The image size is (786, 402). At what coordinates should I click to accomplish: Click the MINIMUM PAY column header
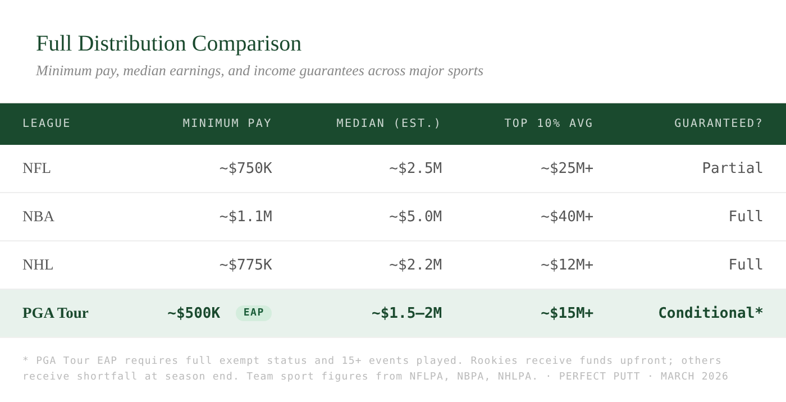pos(227,124)
